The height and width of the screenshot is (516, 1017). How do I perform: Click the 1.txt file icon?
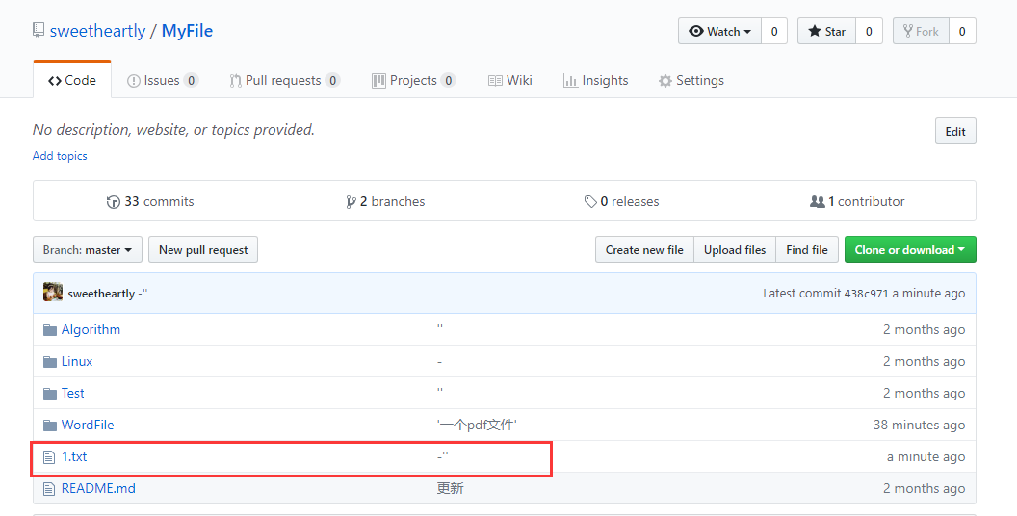pos(49,457)
